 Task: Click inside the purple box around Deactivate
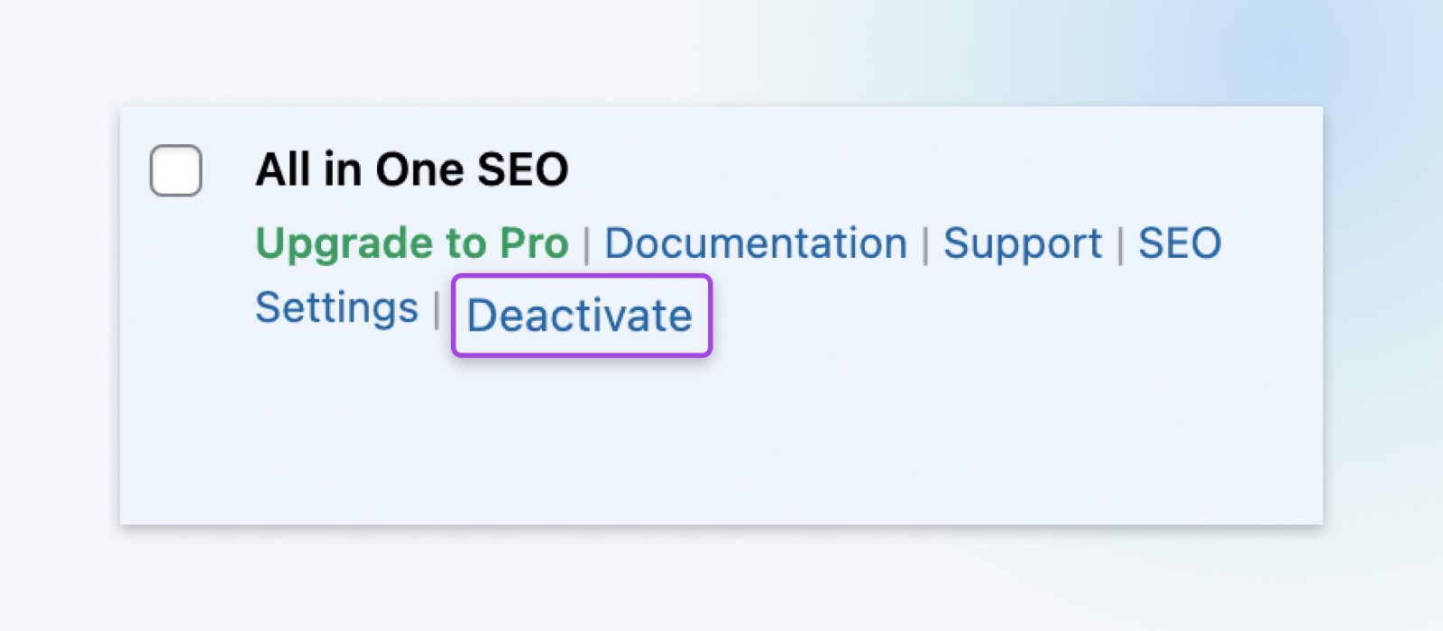580,315
